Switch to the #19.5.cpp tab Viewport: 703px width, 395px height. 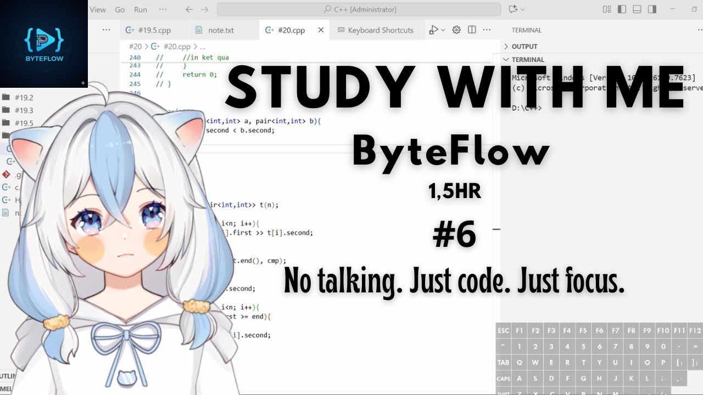click(148, 30)
